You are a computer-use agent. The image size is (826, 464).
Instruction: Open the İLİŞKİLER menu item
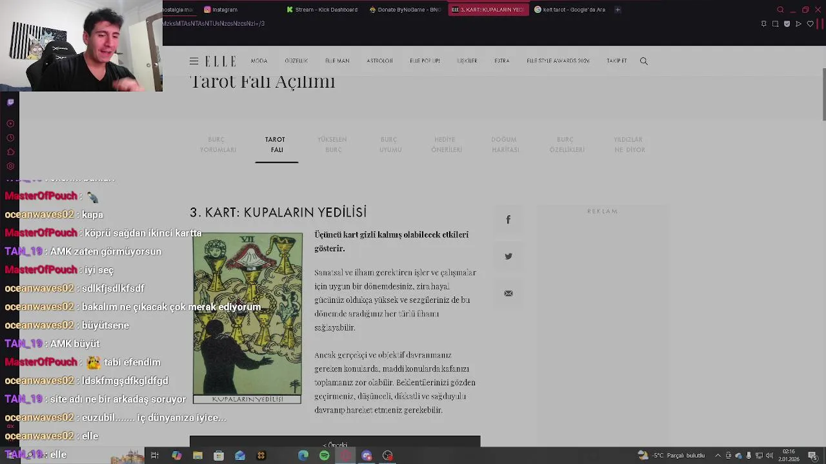[x=467, y=61]
